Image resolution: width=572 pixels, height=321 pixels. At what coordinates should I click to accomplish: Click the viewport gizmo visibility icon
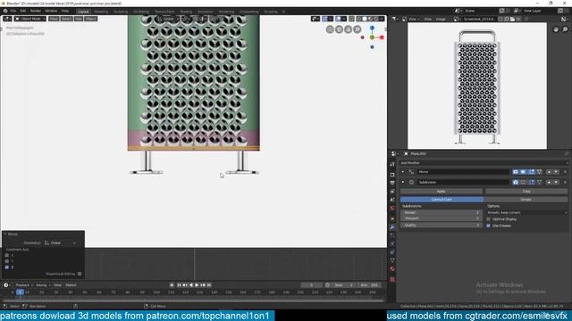[324, 19]
